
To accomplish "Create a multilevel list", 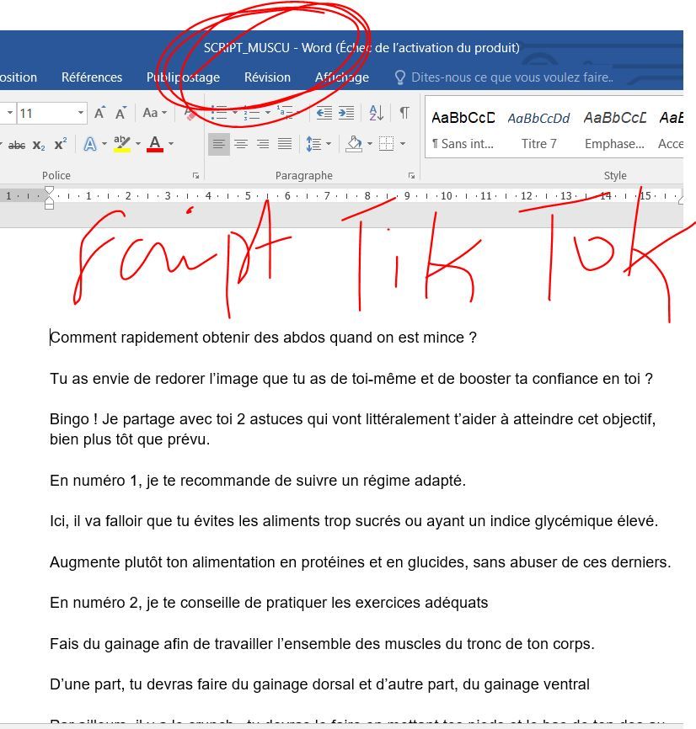I will point(284,113).
